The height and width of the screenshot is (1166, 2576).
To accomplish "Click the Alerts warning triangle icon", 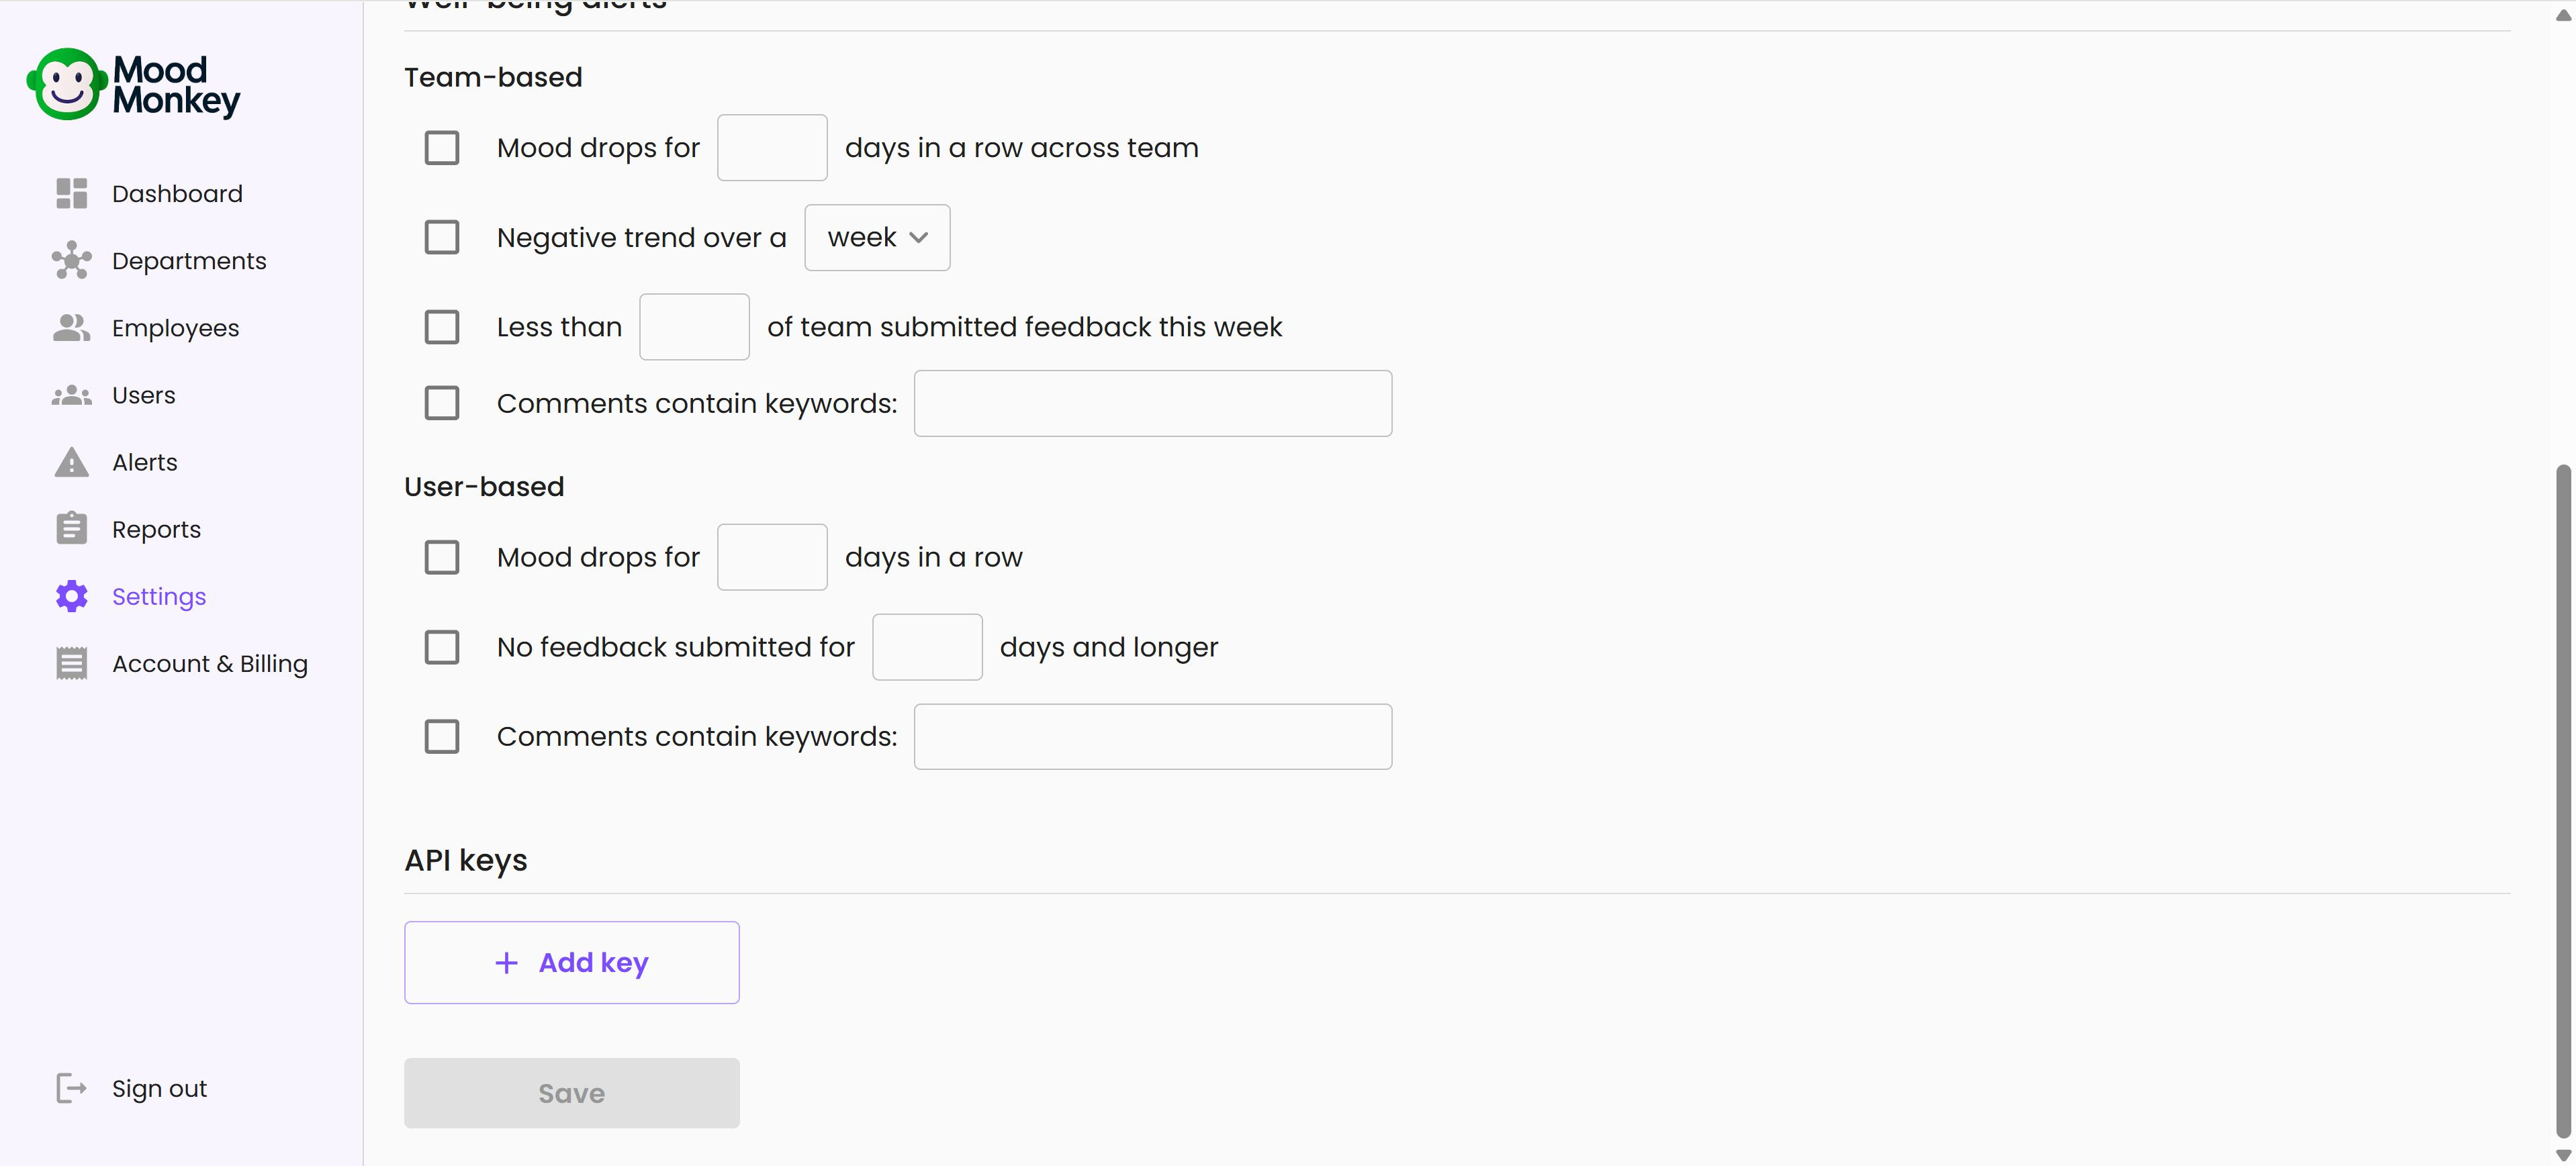I will [71, 462].
